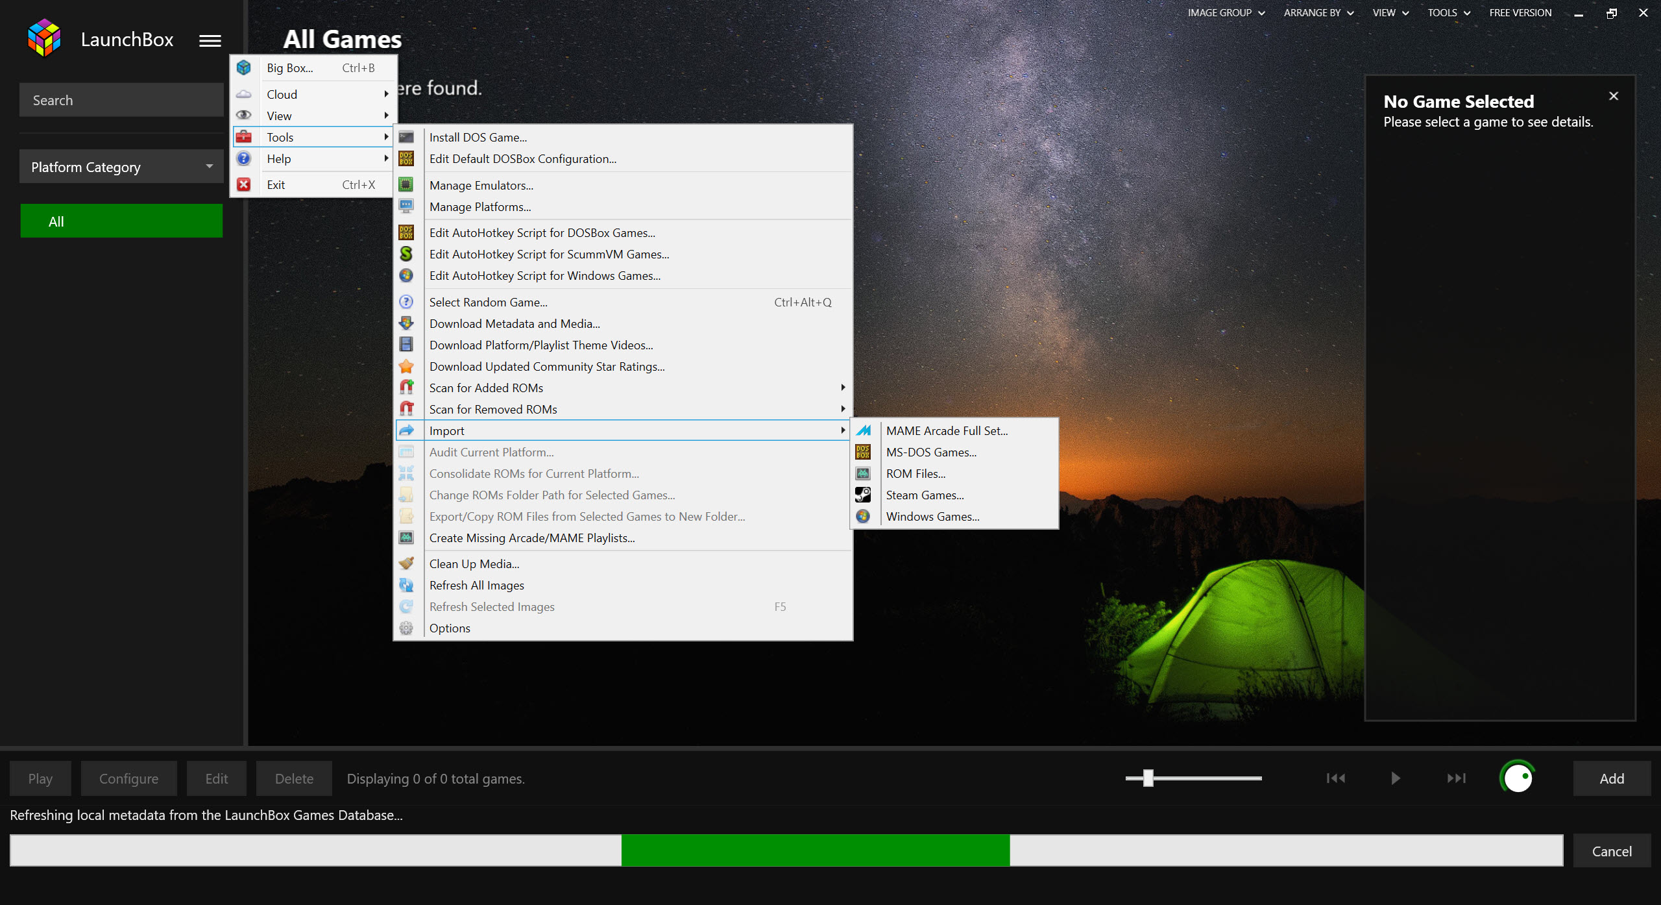Click the MAME Arcade Full Set icon

(x=862, y=430)
